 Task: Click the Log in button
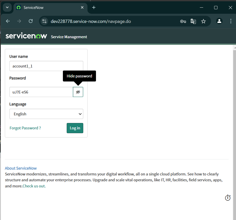pyautogui.click(x=75, y=128)
